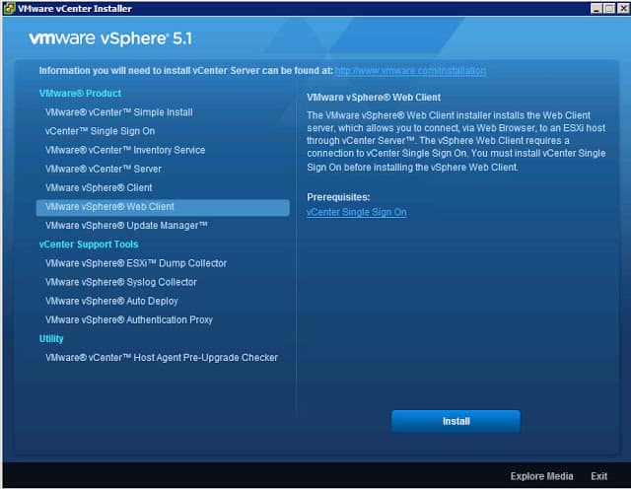
Task: Click Explore Media at the bottom
Action: [x=541, y=476]
